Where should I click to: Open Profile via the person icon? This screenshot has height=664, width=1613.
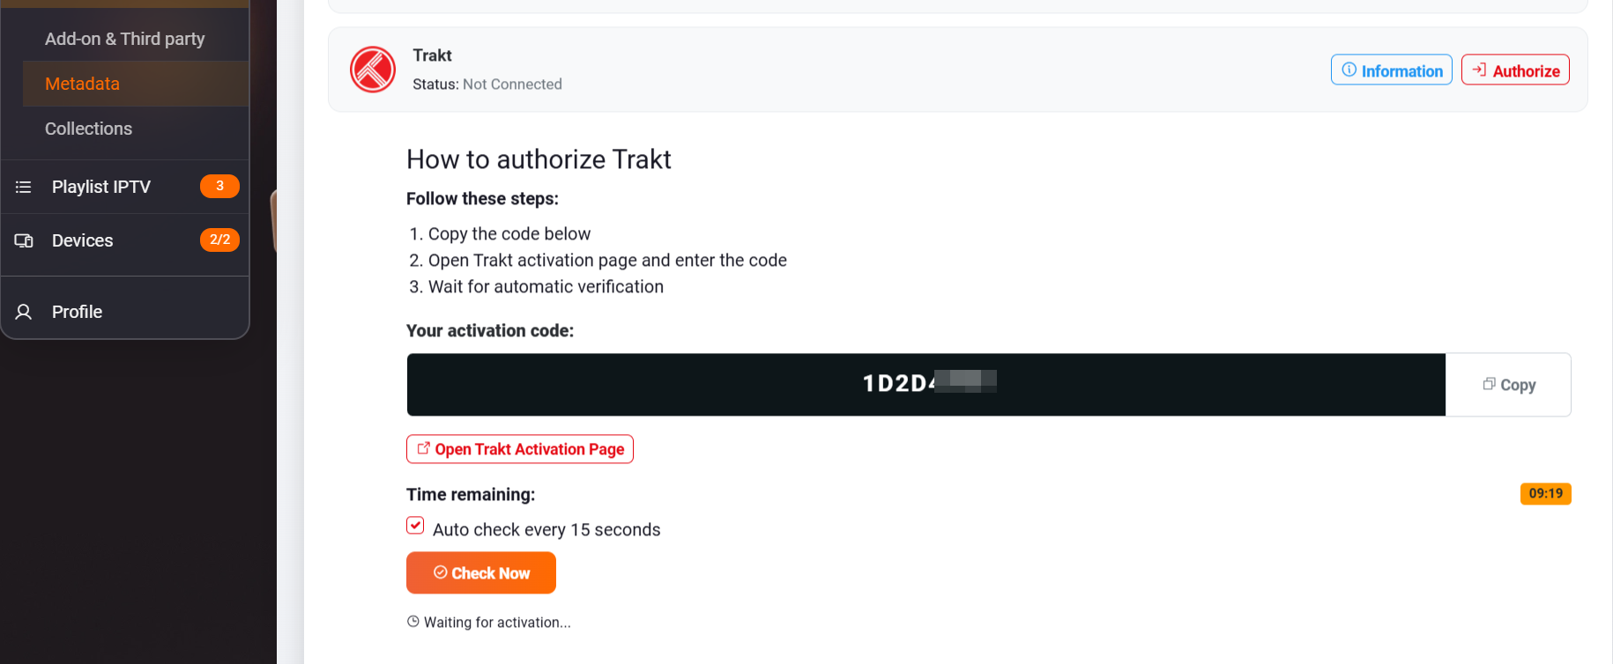coord(23,311)
